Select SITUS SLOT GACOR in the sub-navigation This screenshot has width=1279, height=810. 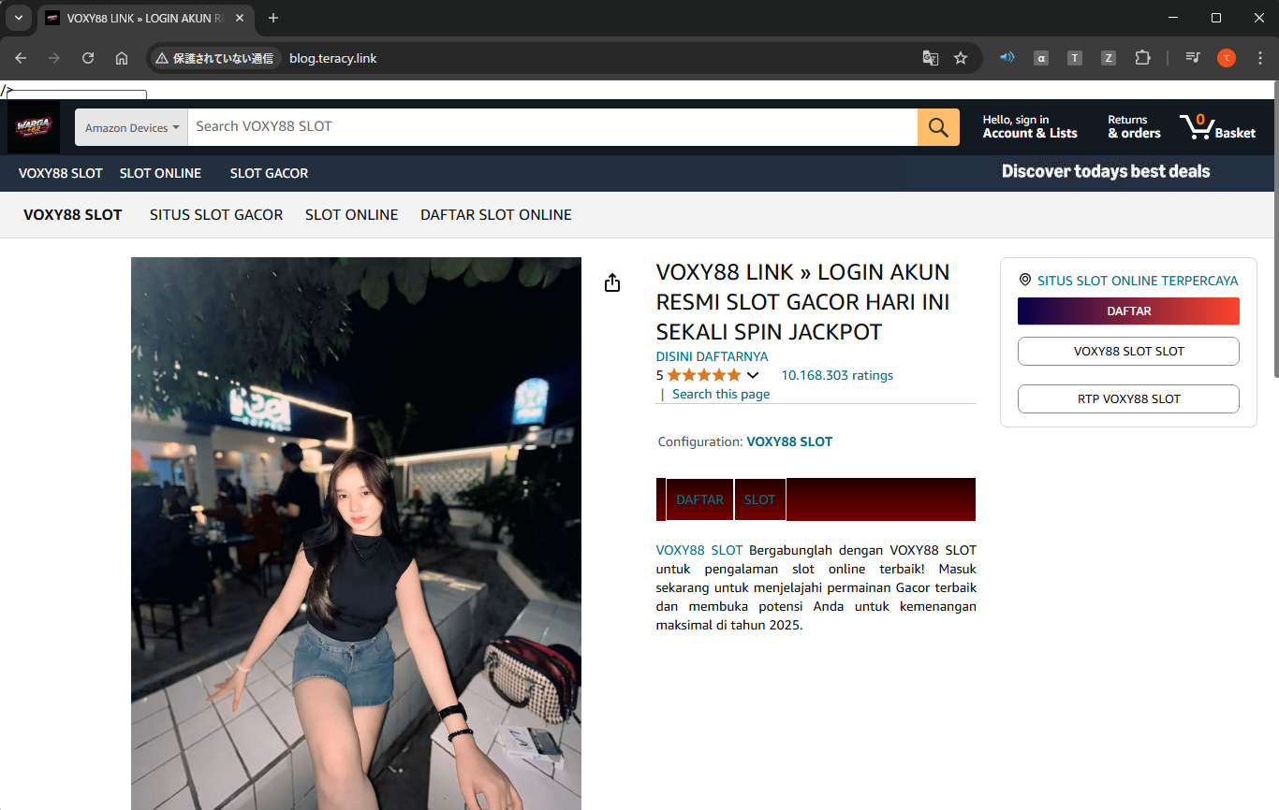[216, 215]
